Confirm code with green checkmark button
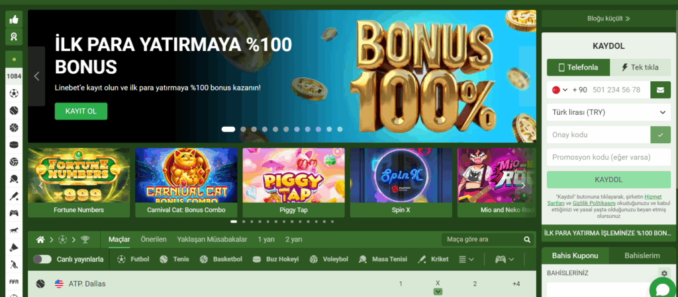Screen dimensions: 678x297 pos(660,135)
